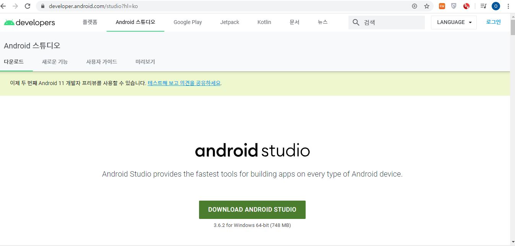515x246 pixels.
Task: Switch to the 사용자 가이드 tab
Action: pyautogui.click(x=102, y=61)
